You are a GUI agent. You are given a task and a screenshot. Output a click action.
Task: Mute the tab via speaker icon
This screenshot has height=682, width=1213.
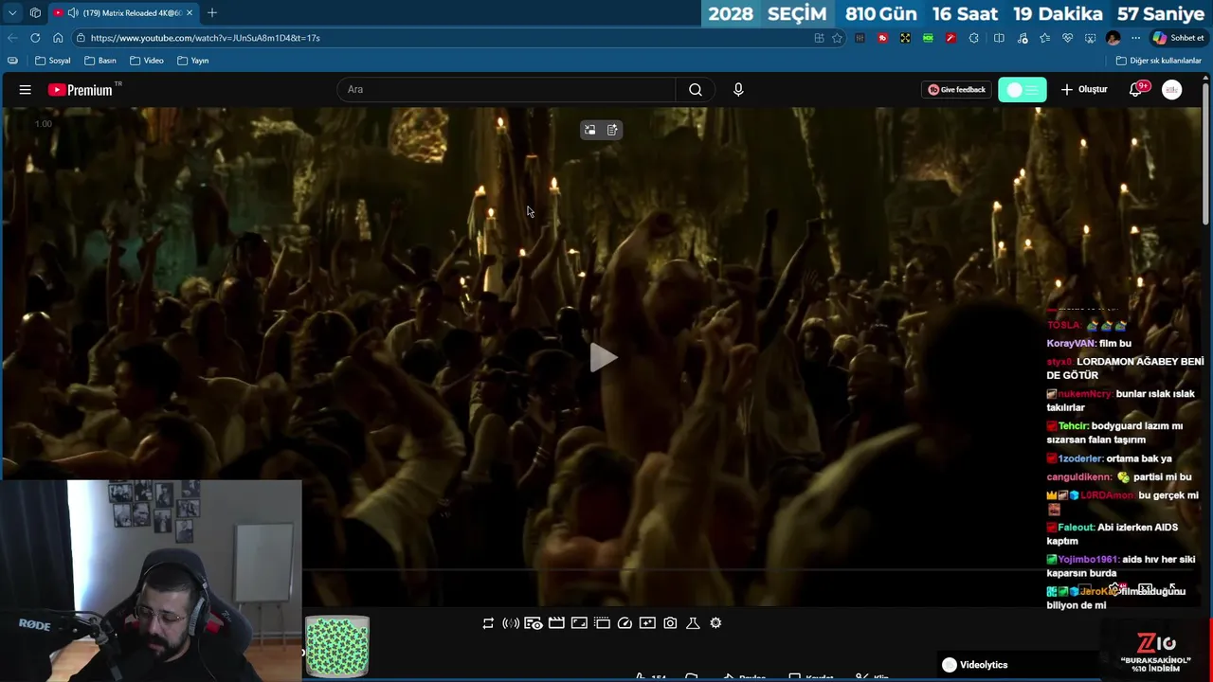click(73, 12)
